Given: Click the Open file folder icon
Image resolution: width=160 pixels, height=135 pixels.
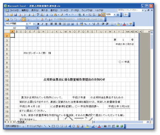Looking at the screenshot, I should point(11,15).
